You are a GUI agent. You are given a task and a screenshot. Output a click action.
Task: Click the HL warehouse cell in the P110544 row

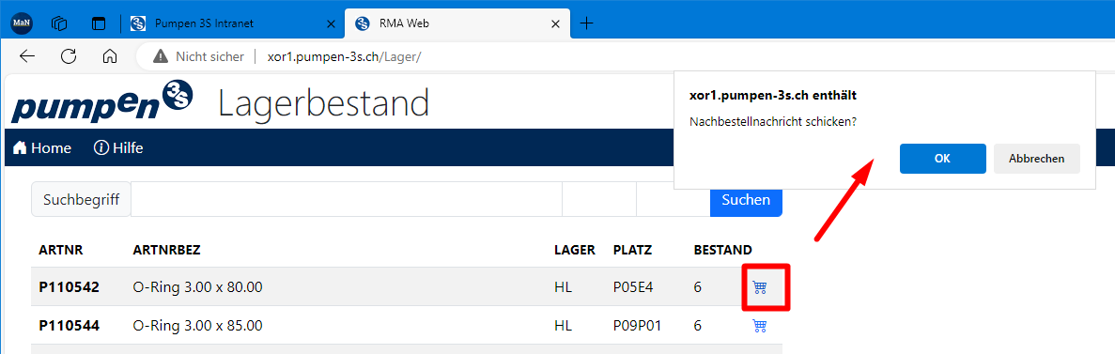(563, 326)
